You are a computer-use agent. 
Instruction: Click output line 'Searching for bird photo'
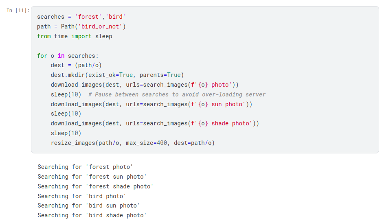coord(82,196)
